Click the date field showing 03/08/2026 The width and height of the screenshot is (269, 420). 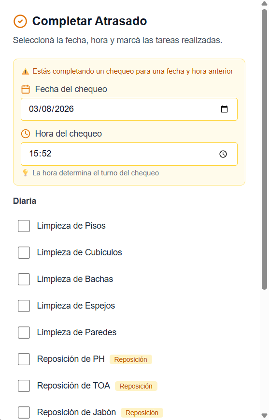[129, 109]
